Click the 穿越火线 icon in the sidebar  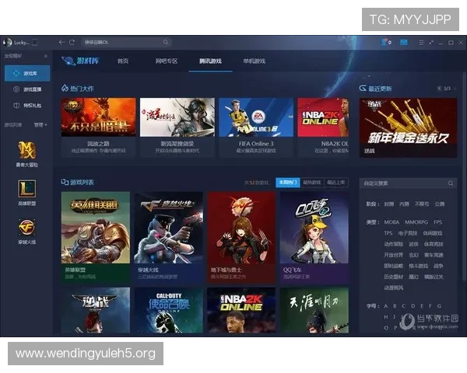[x=27, y=226]
